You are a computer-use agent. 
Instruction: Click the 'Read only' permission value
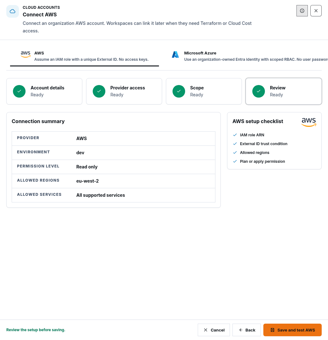click(x=87, y=167)
